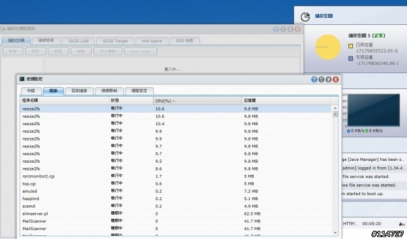This screenshot has height=239, width=407.
Task: Click 新增 button in Storage Manager toolbar
Action: click(13, 51)
